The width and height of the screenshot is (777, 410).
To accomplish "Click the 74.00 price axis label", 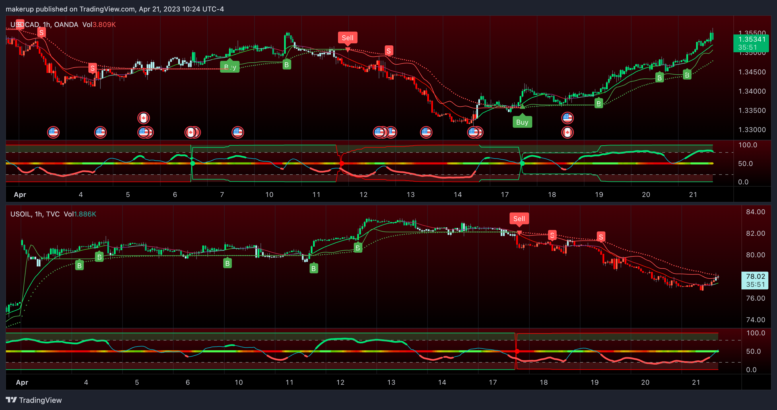I will (755, 320).
